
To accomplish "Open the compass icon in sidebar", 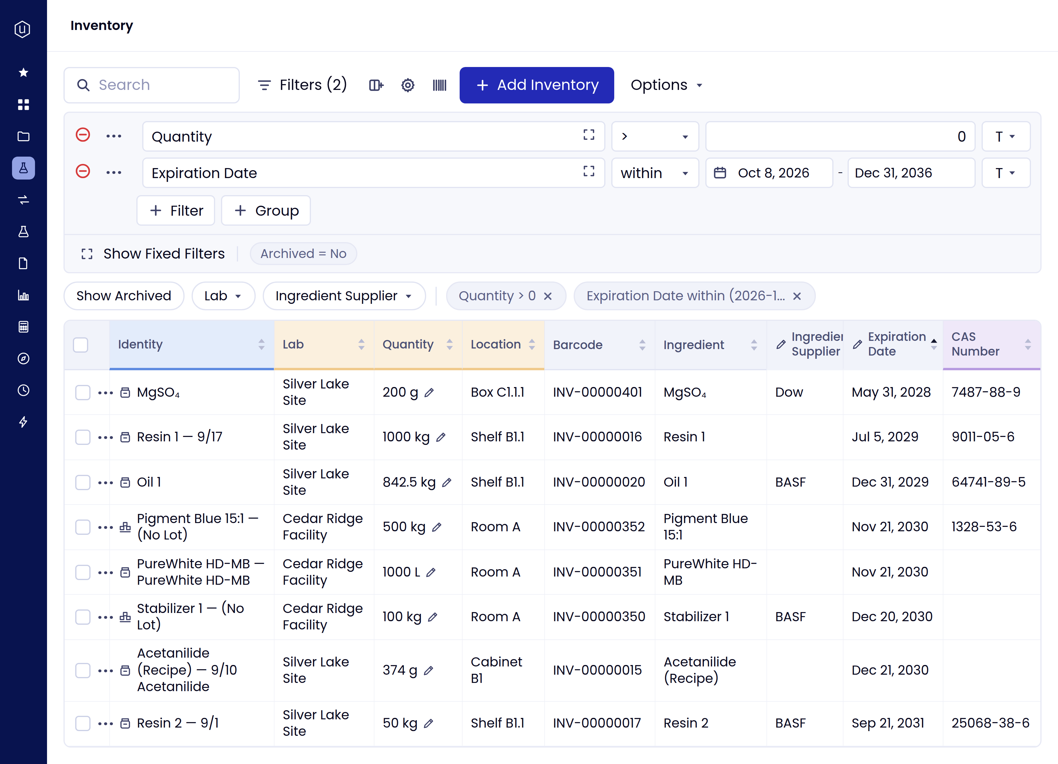I will pyautogui.click(x=23, y=359).
